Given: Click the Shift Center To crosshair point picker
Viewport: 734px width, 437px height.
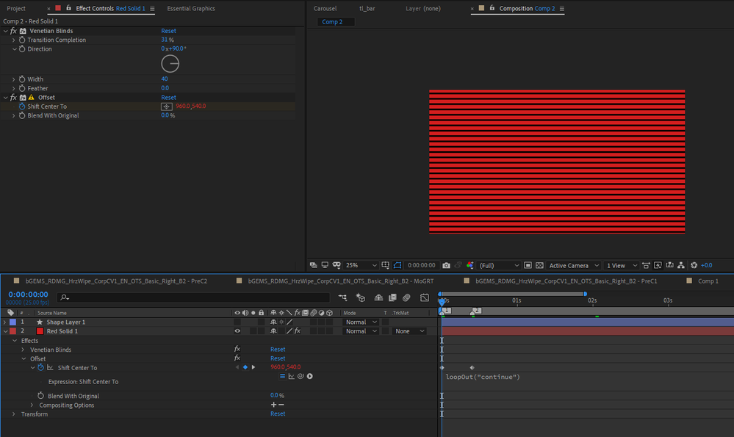Looking at the screenshot, I should coord(167,106).
